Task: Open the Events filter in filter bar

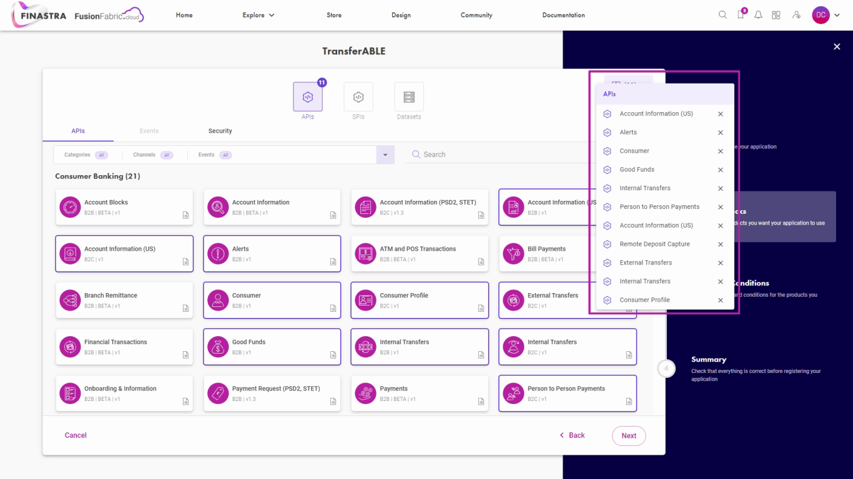Action: click(215, 155)
